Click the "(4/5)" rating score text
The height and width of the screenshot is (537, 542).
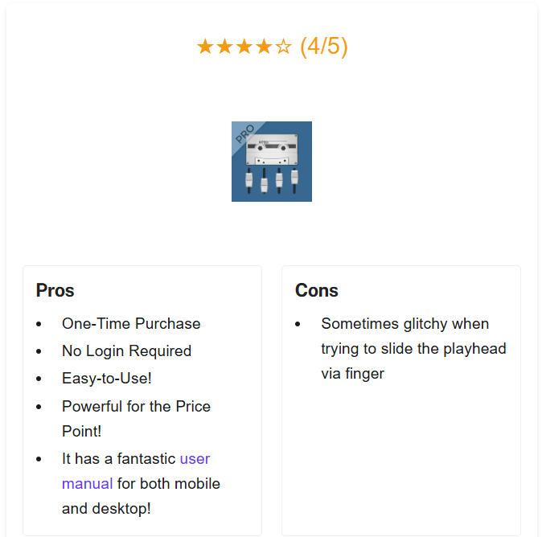tap(323, 47)
